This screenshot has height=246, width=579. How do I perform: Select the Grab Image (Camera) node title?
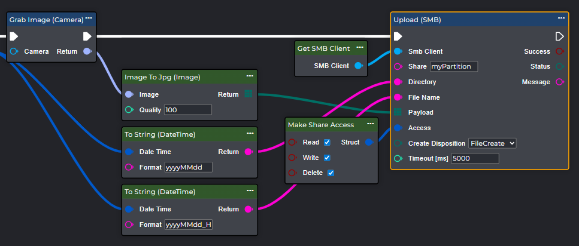tap(46, 20)
